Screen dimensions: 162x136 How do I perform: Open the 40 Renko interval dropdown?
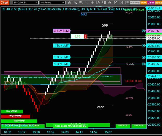click(x=53, y=3)
